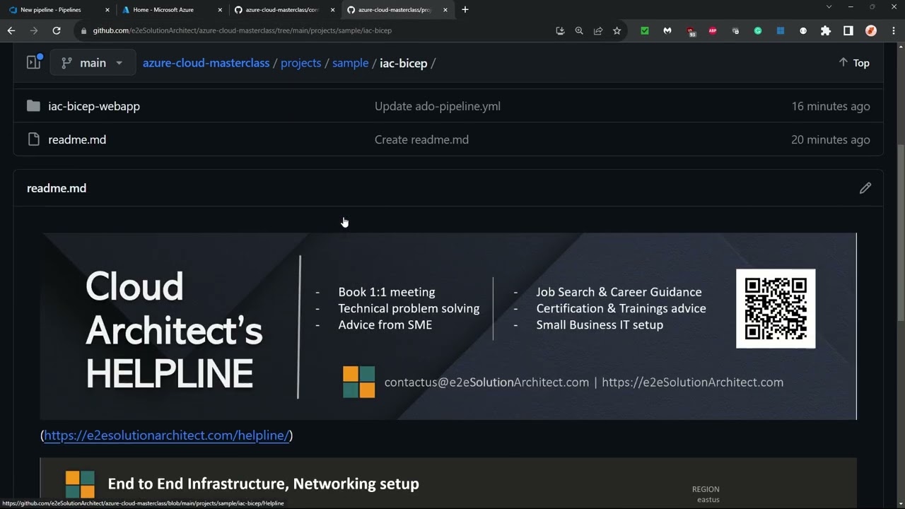Expand the GitHub file tree panel
This screenshot has height=509, width=905.
coord(33,62)
